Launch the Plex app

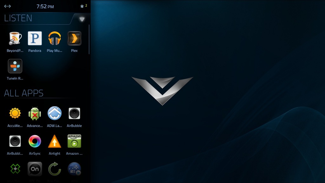point(74,38)
